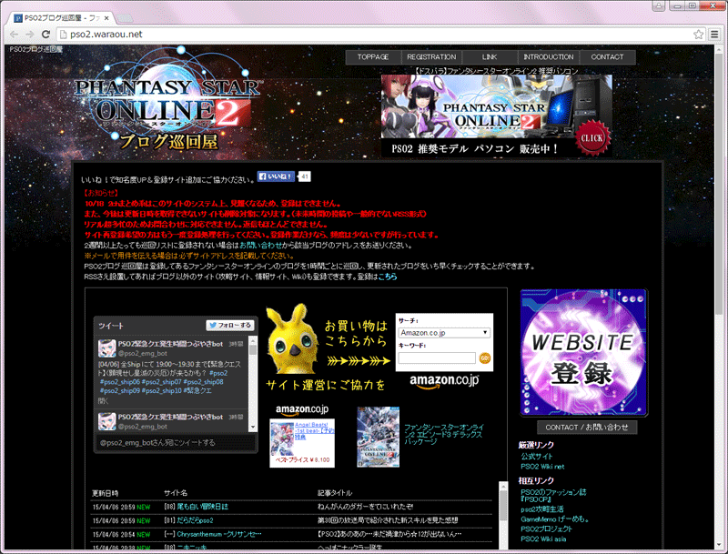The width and height of the screenshot is (728, 554).
Task: Click the Angel Beats! product thumbnail
Action: pyautogui.click(x=282, y=438)
